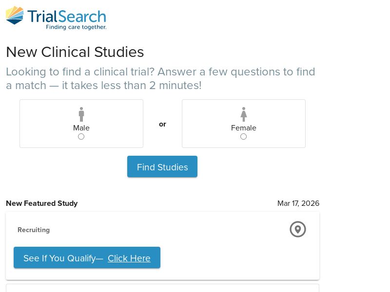The image size is (390, 292).
Task: Click the Finding care together tagline
Action: point(75,28)
